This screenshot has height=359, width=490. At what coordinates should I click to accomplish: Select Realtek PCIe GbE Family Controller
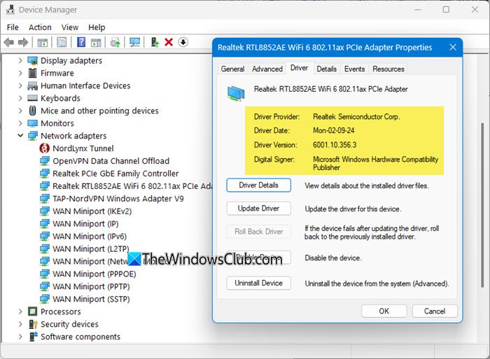pyautogui.click(x=115, y=174)
